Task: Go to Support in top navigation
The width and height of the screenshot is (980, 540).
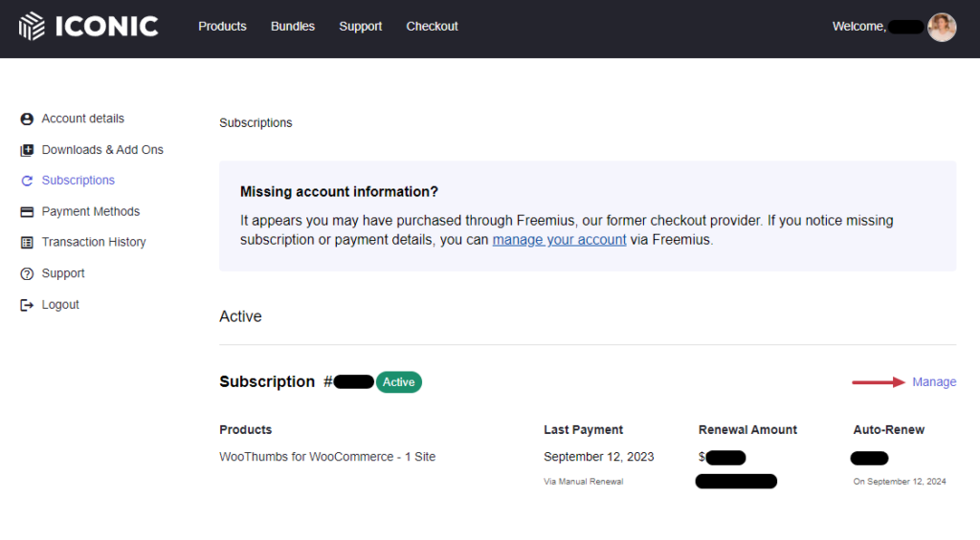Action: click(361, 26)
